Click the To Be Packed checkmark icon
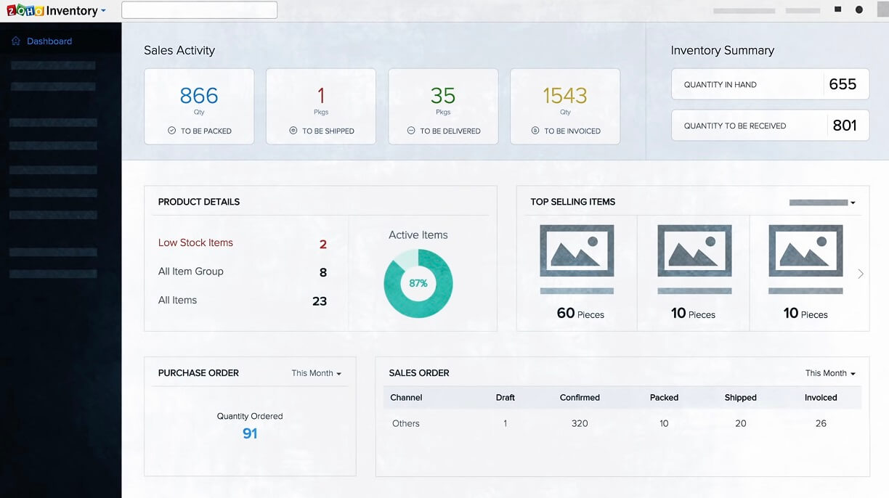This screenshot has height=498, width=889. point(172,131)
